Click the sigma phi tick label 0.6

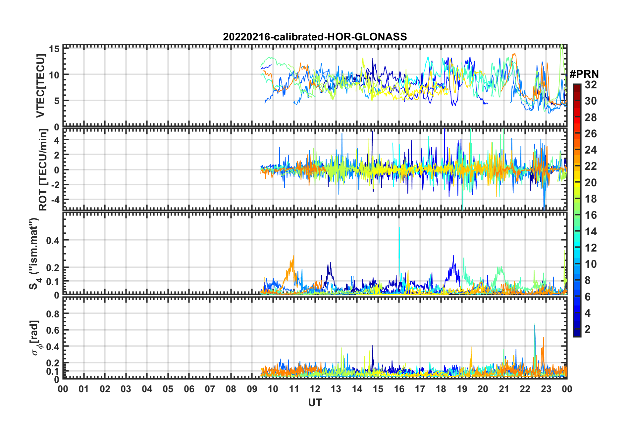[53, 330]
